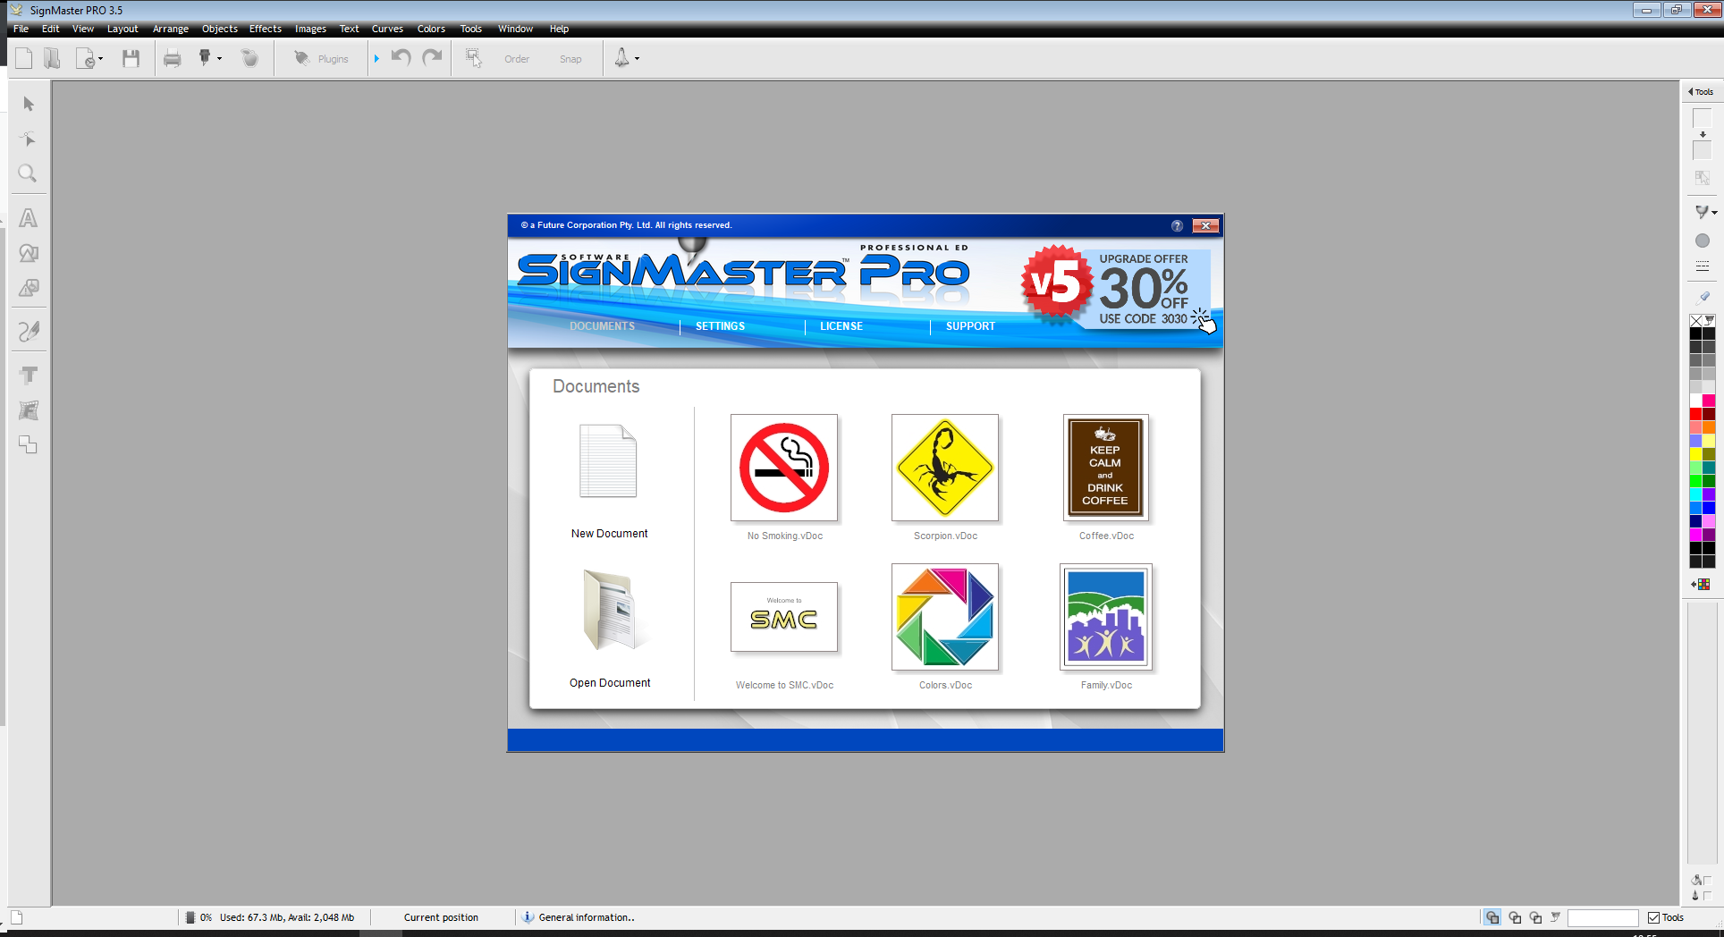The width and height of the screenshot is (1724, 937).
Task: Click the gray circle icon in Tools panel
Action: click(x=1703, y=241)
